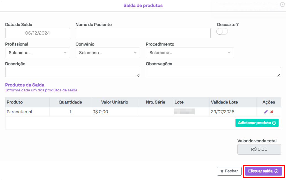The width and height of the screenshot is (286, 180).
Task: Click the Quantidade column header
Action: click(70, 102)
